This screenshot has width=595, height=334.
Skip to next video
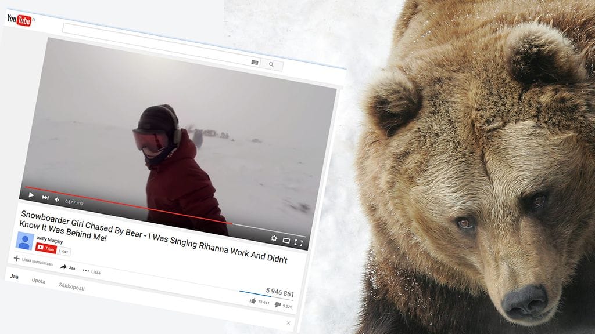tap(45, 197)
